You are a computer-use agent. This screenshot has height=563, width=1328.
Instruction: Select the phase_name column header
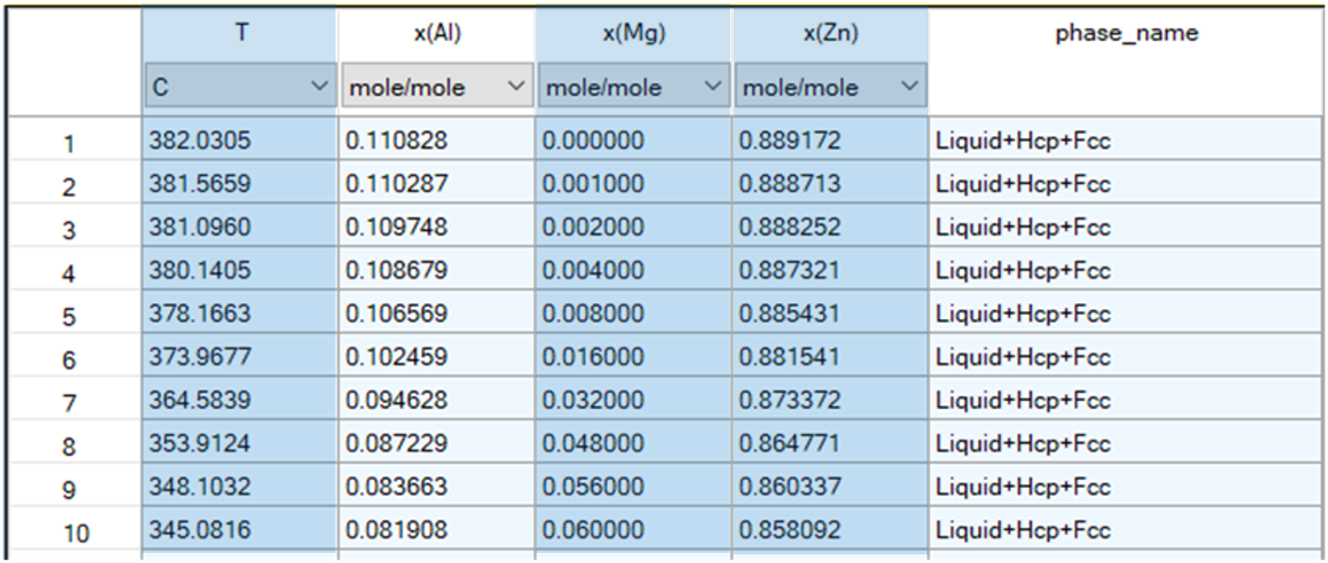[x=1126, y=33]
